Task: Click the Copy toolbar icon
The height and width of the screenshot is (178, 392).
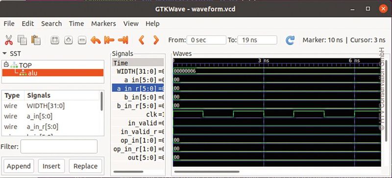Action: [22, 40]
